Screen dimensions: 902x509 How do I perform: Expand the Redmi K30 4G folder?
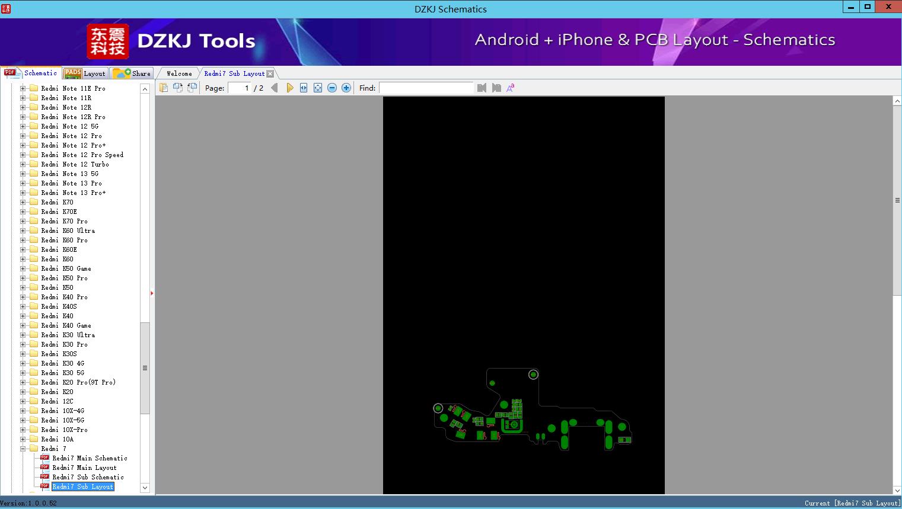coord(23,363)
